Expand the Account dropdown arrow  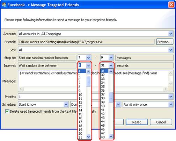tap(171, 34)
